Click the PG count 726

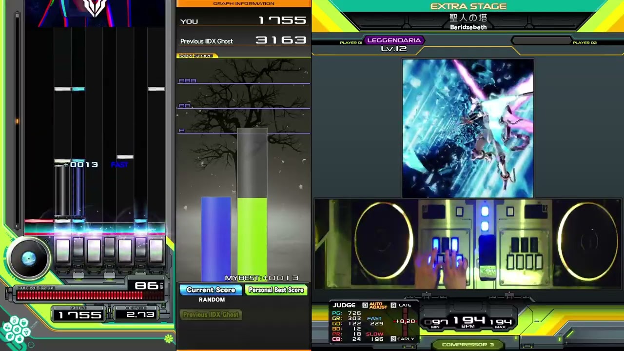pyautogui.click(x=354, y=313)
